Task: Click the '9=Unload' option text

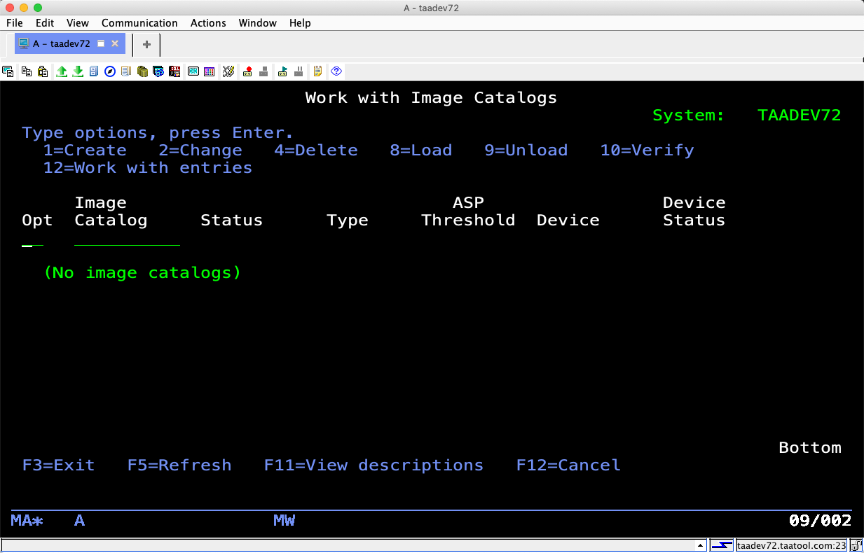Action: click(526, 150)
